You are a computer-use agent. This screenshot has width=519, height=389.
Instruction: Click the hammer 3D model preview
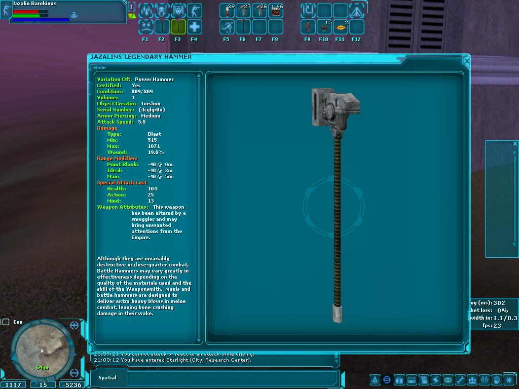click(x=336, y=205)
